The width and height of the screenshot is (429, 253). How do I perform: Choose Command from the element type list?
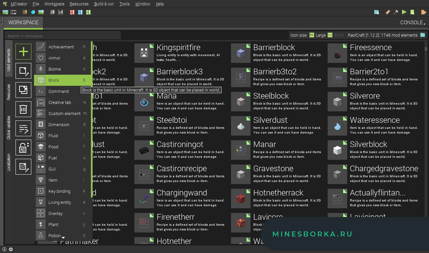point(62,91)
